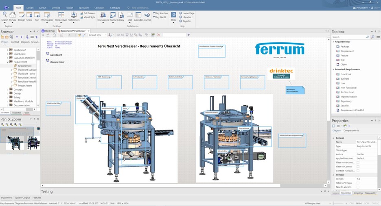Image resolution: width=381 pixels, height=206 pixels.
Task: Select the Requirements Checklist toolbox item
Action: tap(352, 110)
